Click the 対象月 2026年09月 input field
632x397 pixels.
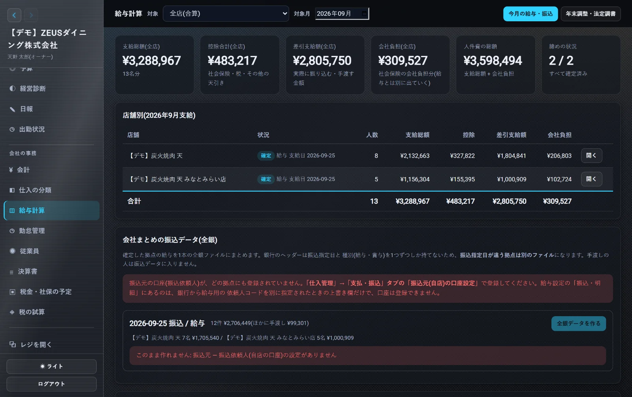click(x=342, y=14)
